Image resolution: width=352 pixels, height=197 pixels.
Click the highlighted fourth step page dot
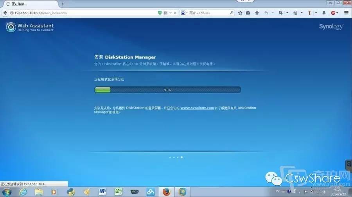pyautogui.click(x=181, y=157)
